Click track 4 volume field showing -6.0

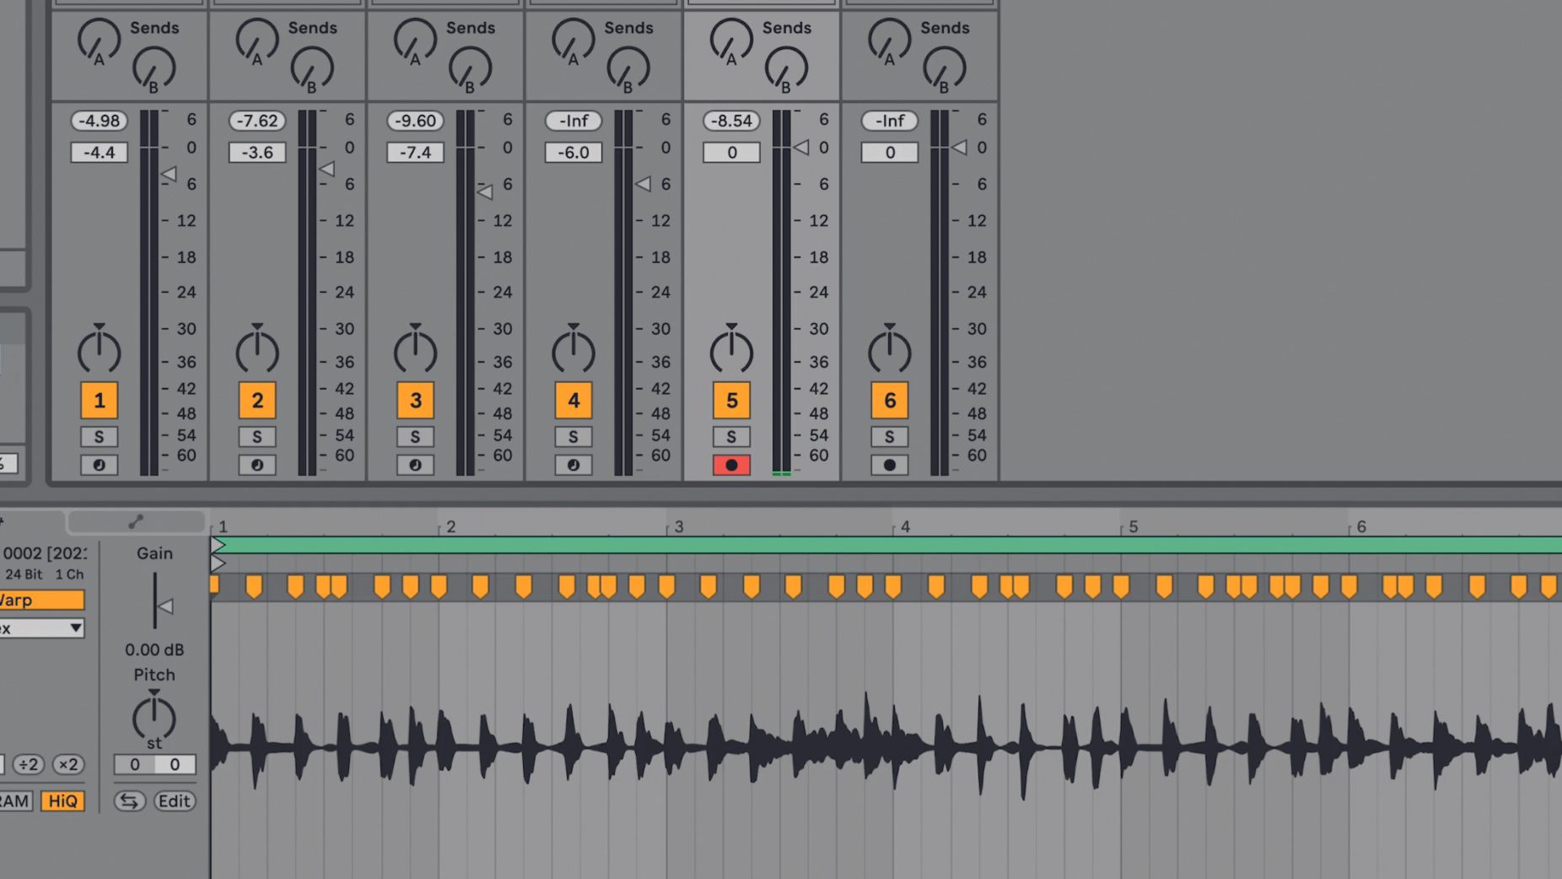[574, 153]
